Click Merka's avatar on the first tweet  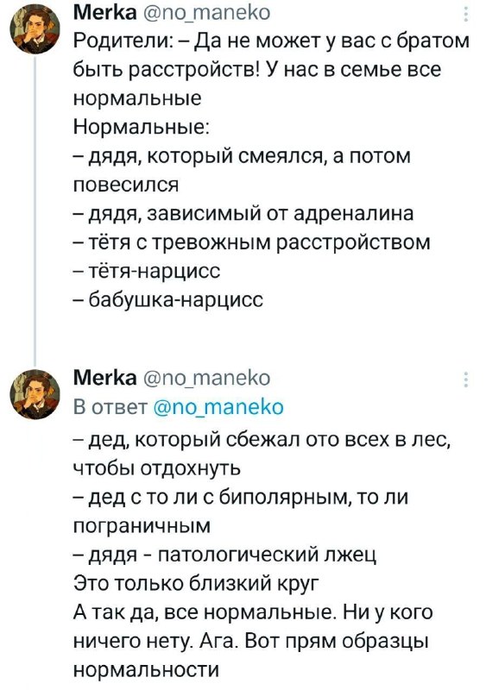click(x=35, y=30)
